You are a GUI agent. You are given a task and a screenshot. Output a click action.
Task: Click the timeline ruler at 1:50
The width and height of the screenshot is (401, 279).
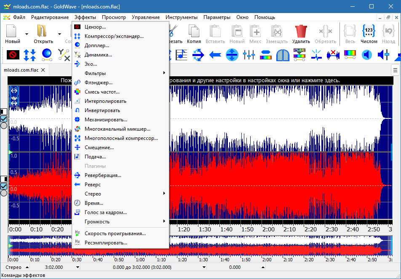click(x=247, y=229)
